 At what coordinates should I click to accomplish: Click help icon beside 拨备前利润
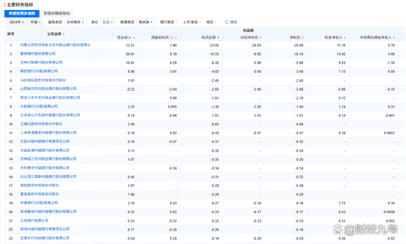(172, 37)
